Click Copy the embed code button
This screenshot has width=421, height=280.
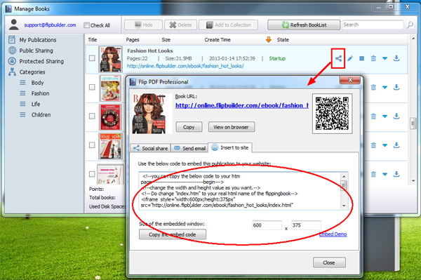pyautogui.click(x=173, y=234)
